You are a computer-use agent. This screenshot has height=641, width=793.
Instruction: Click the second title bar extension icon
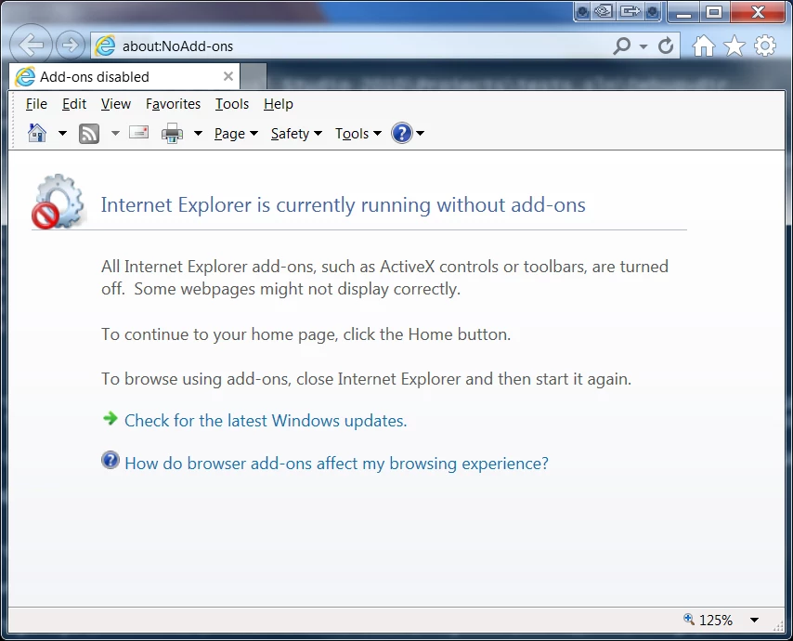point(604,11)
